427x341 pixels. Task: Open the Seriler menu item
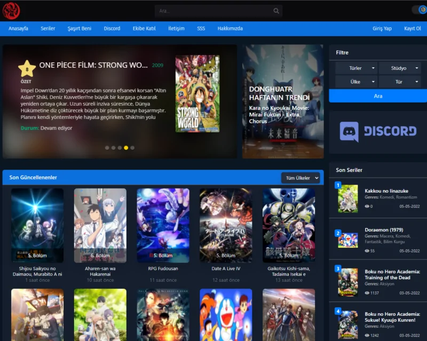48,28
